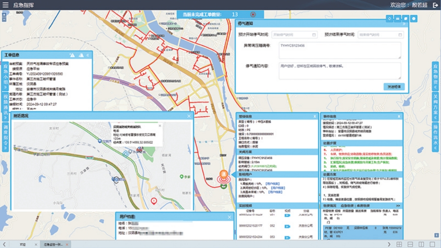Choose vertical split layout icon
Image resolution: width=441 pixels, height=248 pixels.
coord(421,244)
